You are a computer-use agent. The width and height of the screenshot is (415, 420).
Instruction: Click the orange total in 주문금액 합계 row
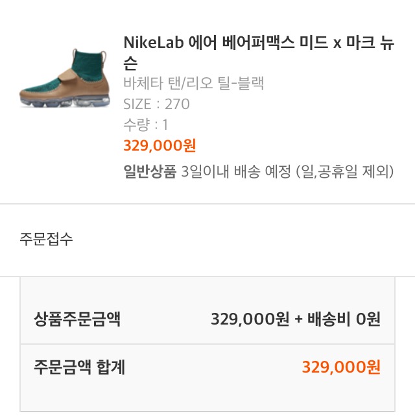[x=341, y=367]
